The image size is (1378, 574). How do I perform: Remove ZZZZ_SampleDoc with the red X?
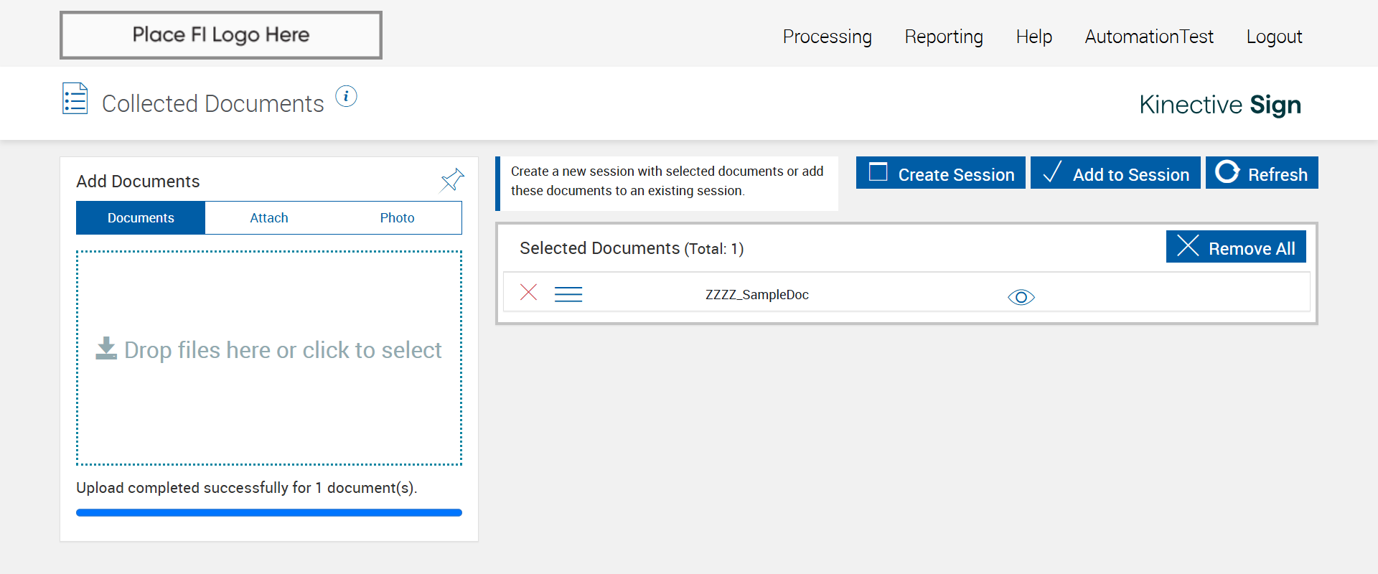click(529, 292)
